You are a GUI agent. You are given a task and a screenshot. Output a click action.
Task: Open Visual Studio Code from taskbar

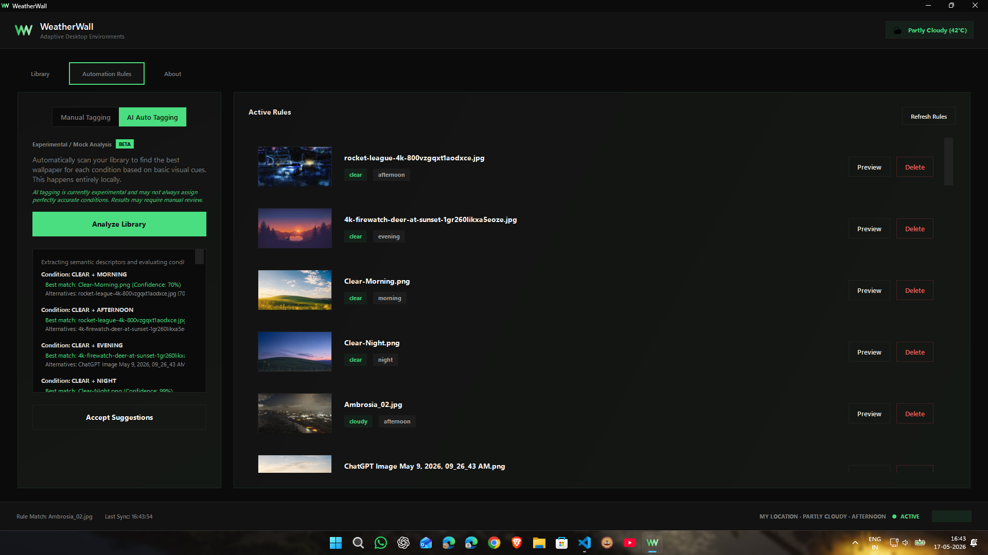coord(585,543)
